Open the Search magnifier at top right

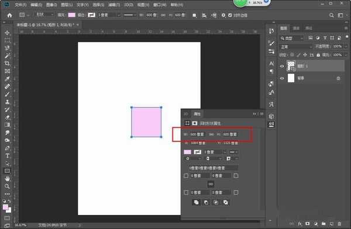point(332,15)
